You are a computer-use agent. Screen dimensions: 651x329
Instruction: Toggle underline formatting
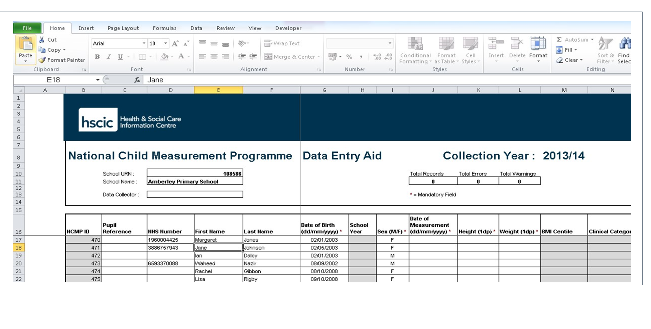pyautogui.click(x=120, y=57)
